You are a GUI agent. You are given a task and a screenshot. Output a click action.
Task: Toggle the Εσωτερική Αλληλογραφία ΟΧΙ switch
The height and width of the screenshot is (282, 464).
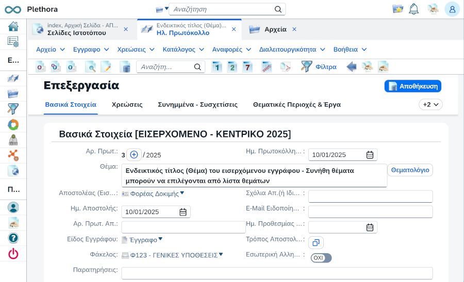point(321,258)
